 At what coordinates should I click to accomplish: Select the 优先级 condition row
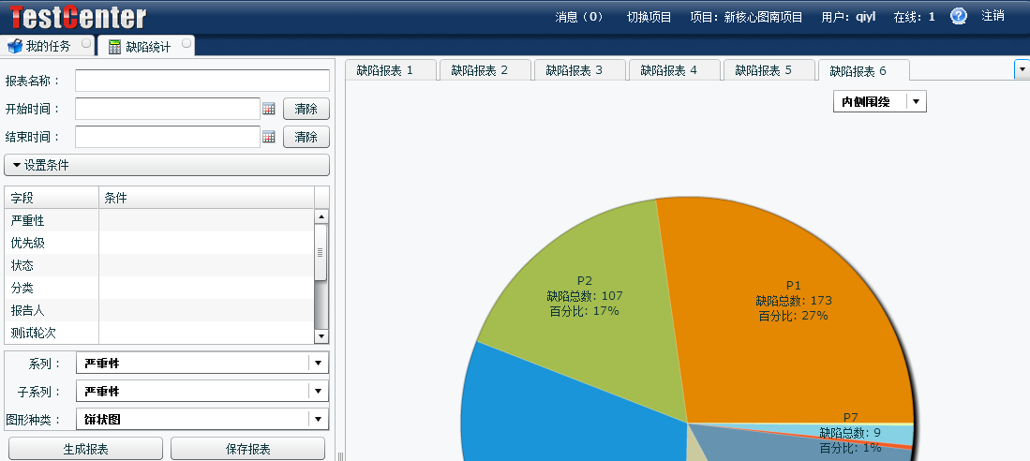[159, 243]
